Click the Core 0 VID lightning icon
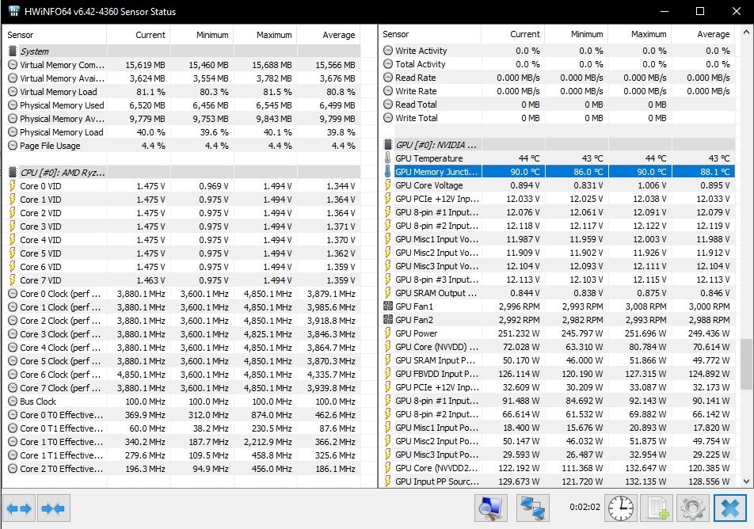The height and width of the screenshot is (529, 754). coord(13,185)
